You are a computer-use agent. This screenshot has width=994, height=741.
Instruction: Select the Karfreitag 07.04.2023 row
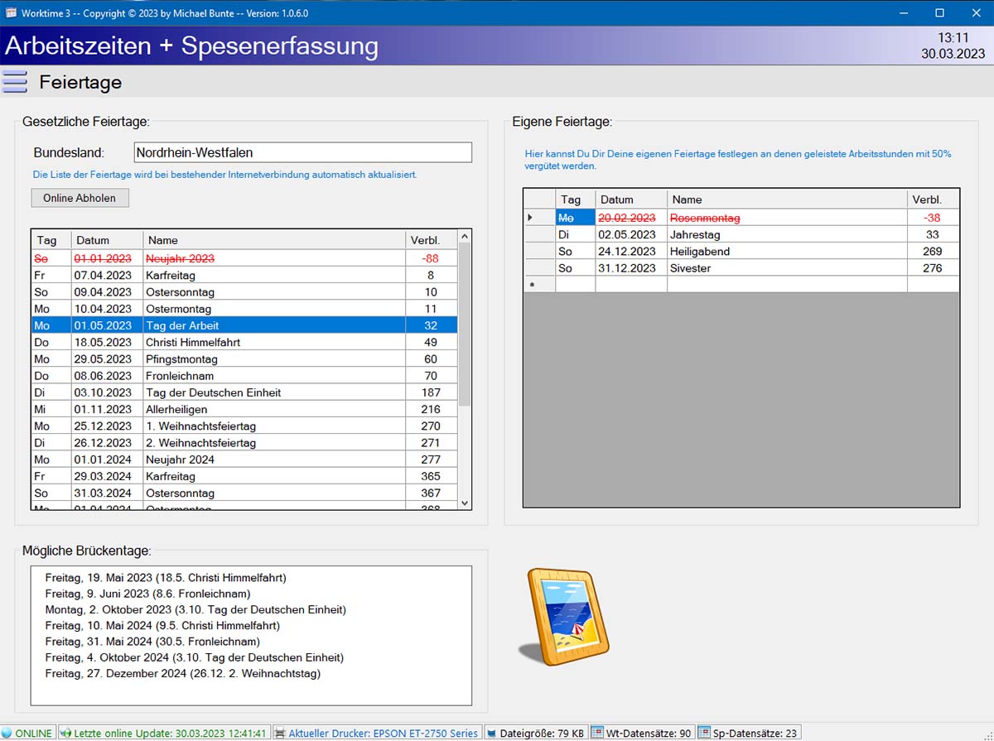pos(244,275)
